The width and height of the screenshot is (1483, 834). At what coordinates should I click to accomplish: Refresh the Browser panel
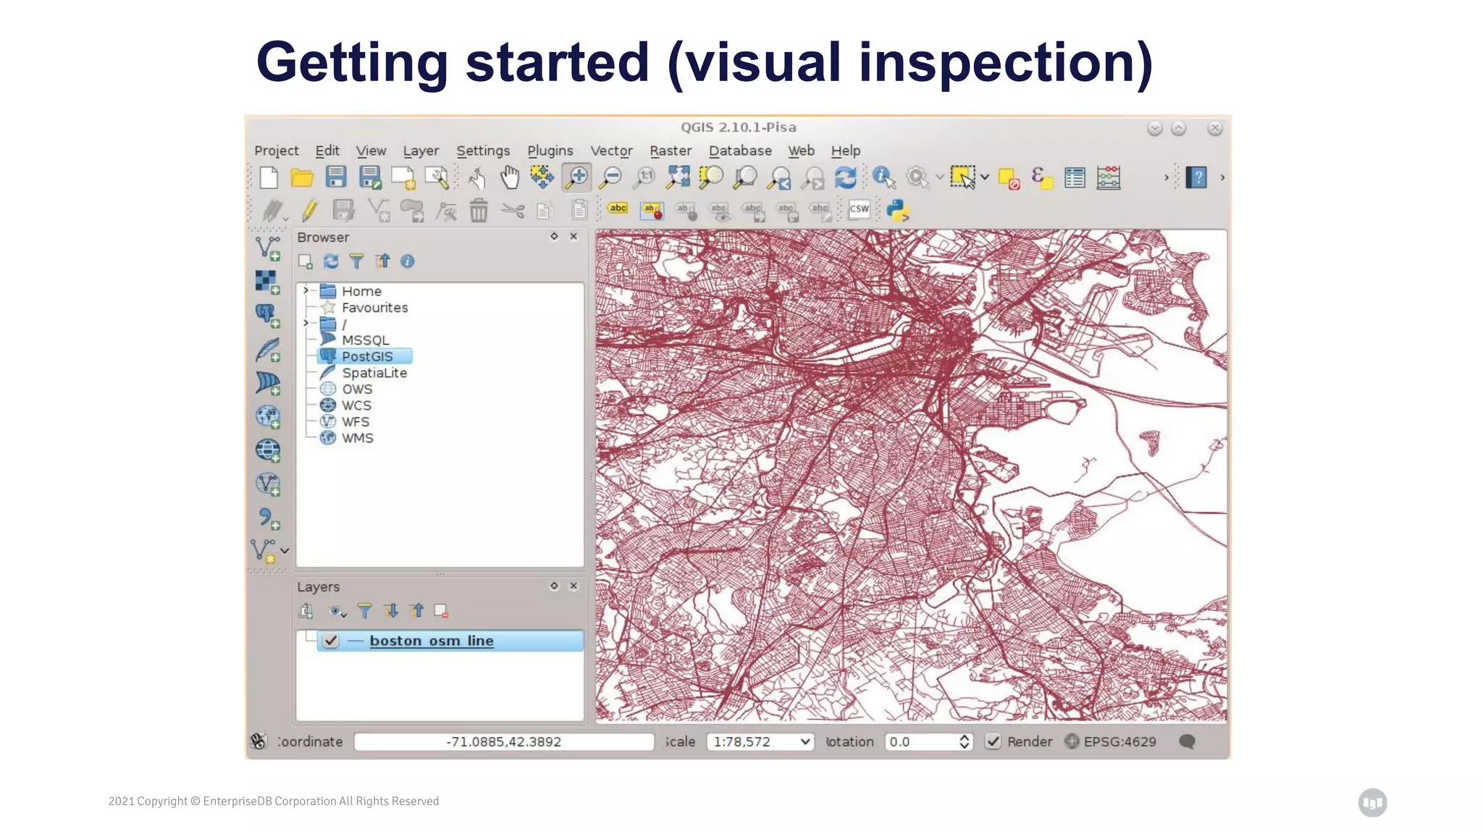(331, 261)
